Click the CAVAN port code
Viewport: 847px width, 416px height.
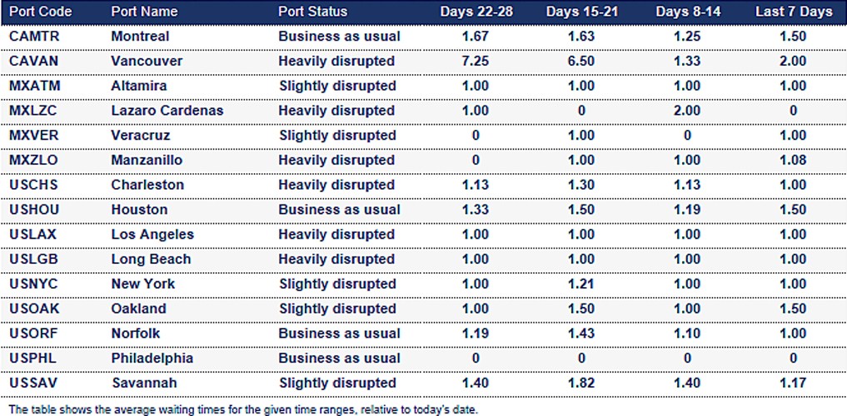coord(30,62)
